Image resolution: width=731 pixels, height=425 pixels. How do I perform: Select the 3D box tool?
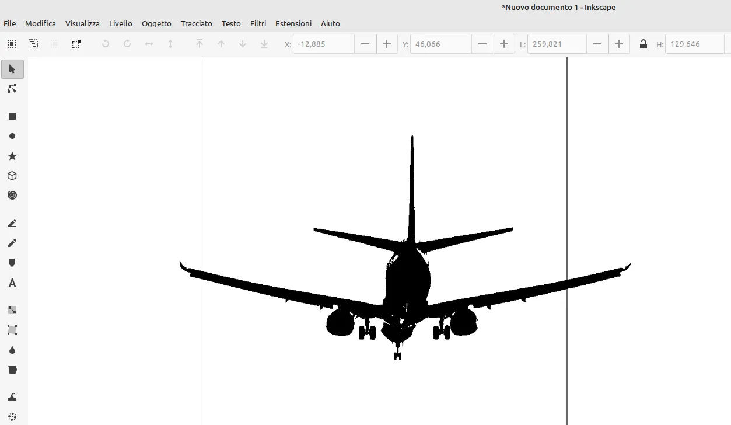point(12,176)
